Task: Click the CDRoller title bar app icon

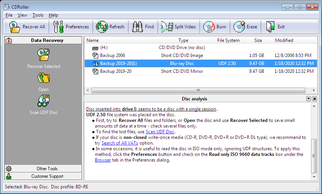Action: coord(6,7)
